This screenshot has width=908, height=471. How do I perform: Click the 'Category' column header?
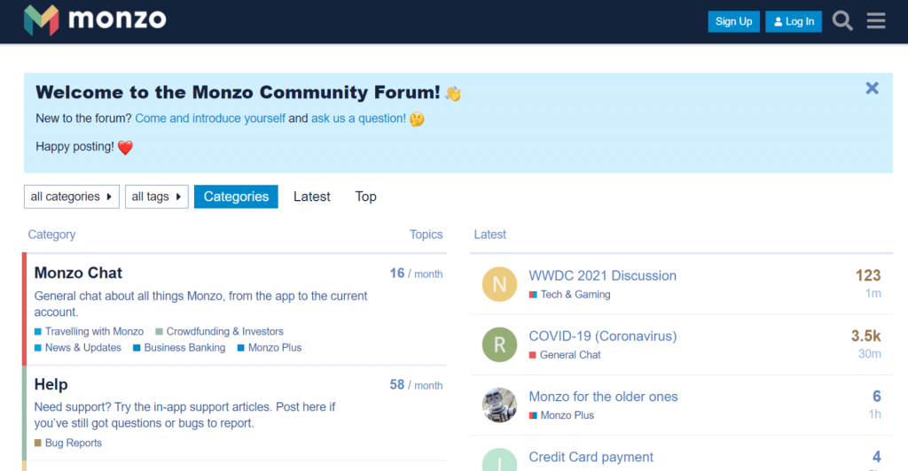51,235
